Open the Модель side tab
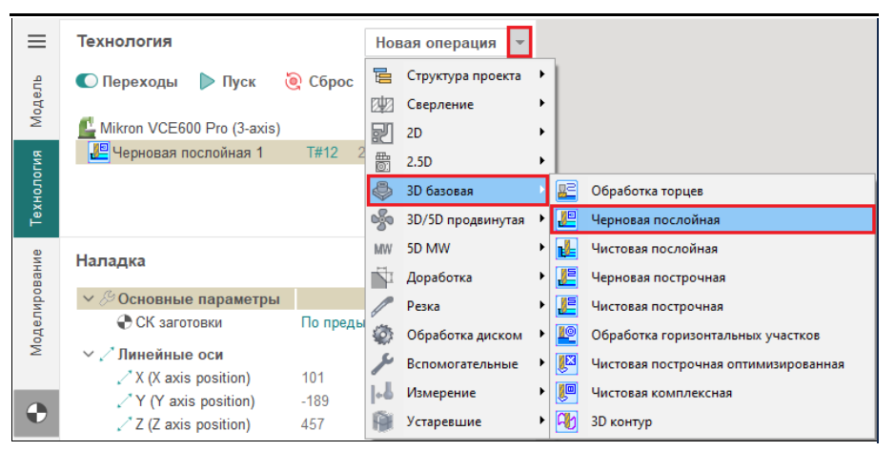The width and height of the screenshot is (895, 451). [x=36, y=100]
